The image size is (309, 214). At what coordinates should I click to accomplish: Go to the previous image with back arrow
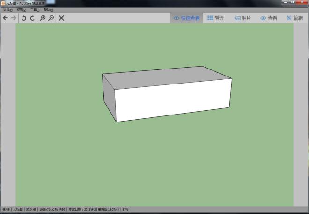pyautogui.click(x=5, y=18)
